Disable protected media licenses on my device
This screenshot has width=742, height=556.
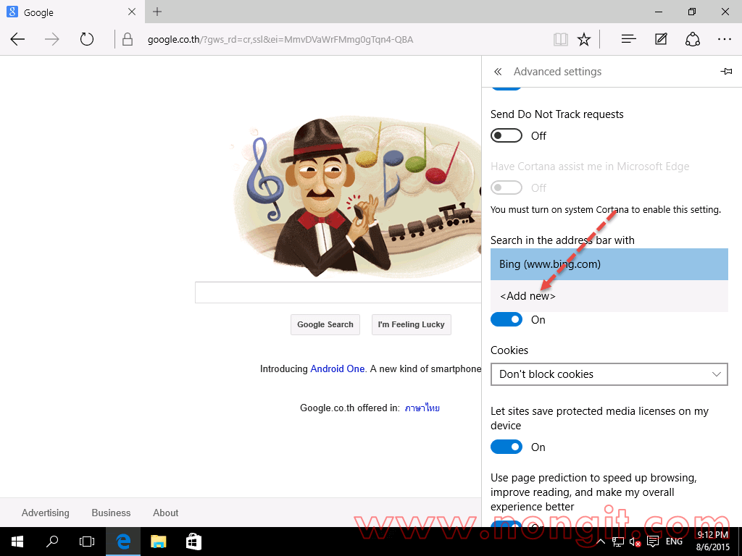pyautogui.click(x=506, y=447)
